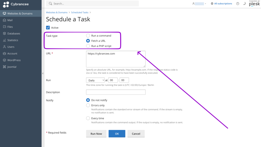Click the Account icon in sidebar

(x=5, y=53)
